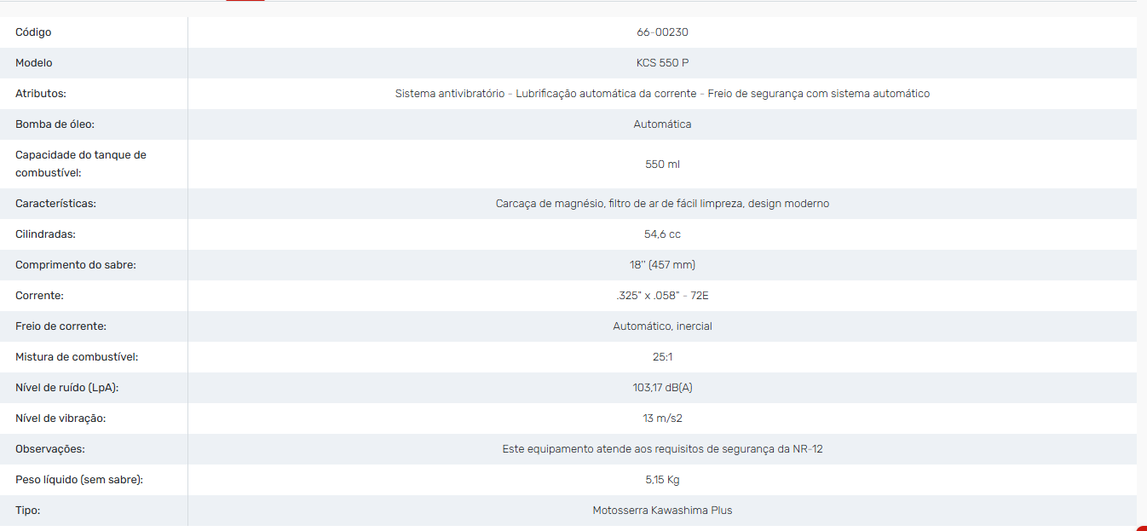Click the 550 ml fuel tank capacity

[x=662, y=164]
